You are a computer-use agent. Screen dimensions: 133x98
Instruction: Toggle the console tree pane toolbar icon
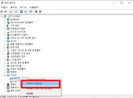(11, 12)
